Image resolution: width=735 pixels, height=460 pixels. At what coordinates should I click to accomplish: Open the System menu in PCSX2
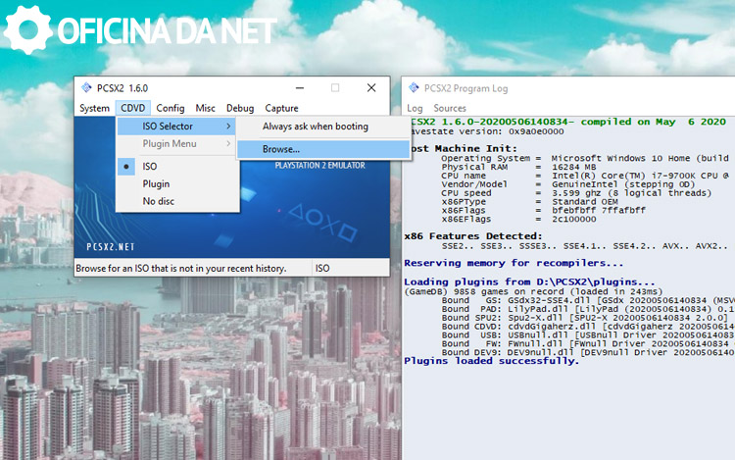pos(94,108)
